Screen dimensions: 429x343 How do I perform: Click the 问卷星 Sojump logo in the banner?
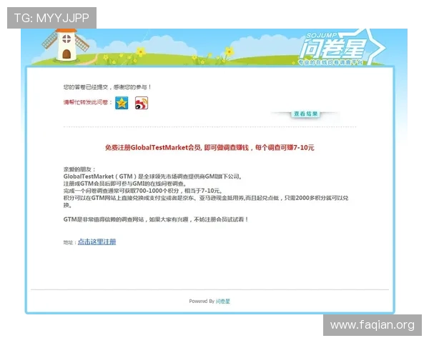tap(341, 48)
